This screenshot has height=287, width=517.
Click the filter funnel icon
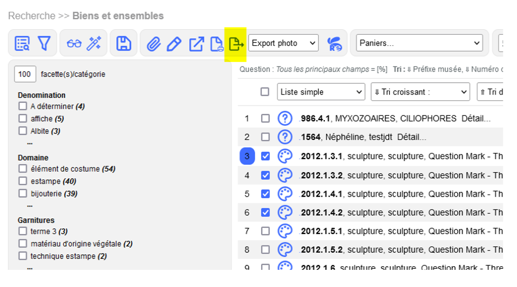point(44,44)
